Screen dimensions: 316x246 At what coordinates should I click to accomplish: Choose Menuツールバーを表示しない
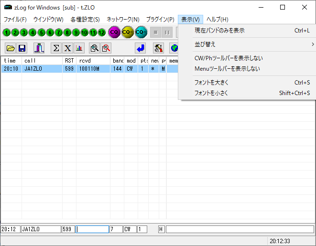point(247,69)
